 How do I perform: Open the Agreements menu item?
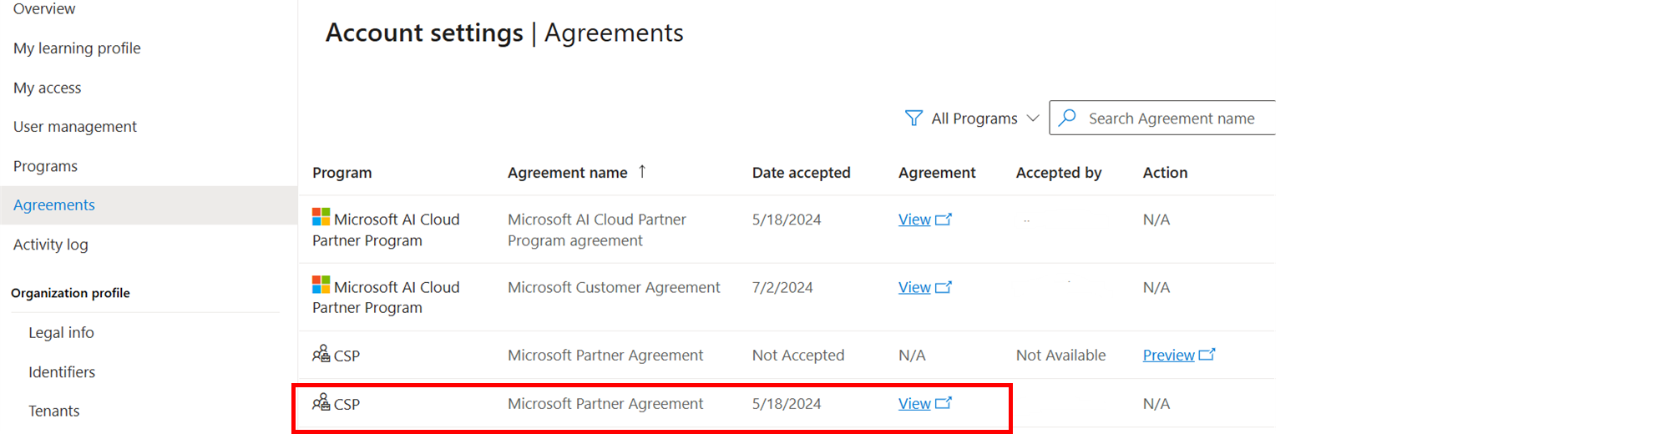(54, 205)
